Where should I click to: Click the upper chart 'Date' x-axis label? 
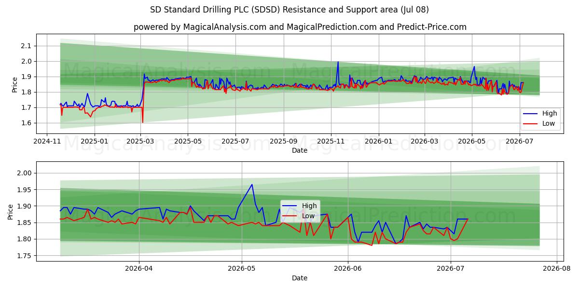pyautogui.click(x=300, y=151)
